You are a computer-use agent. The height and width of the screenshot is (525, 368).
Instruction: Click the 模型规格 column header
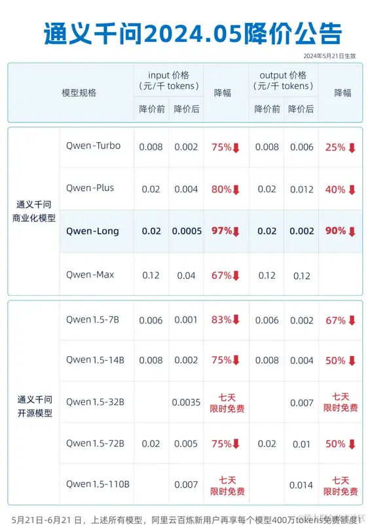point(79,92)
